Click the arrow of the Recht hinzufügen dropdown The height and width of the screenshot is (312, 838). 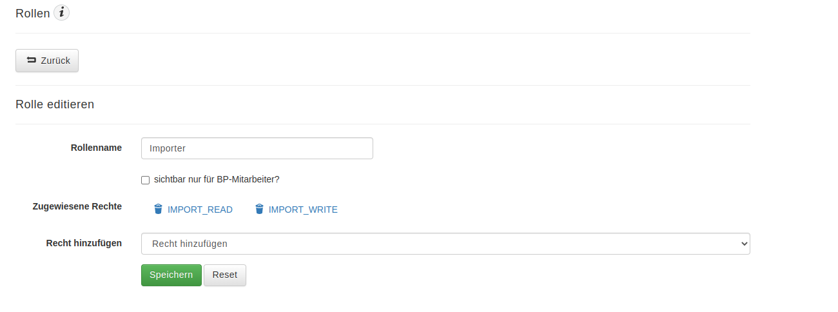pos(745,244)
